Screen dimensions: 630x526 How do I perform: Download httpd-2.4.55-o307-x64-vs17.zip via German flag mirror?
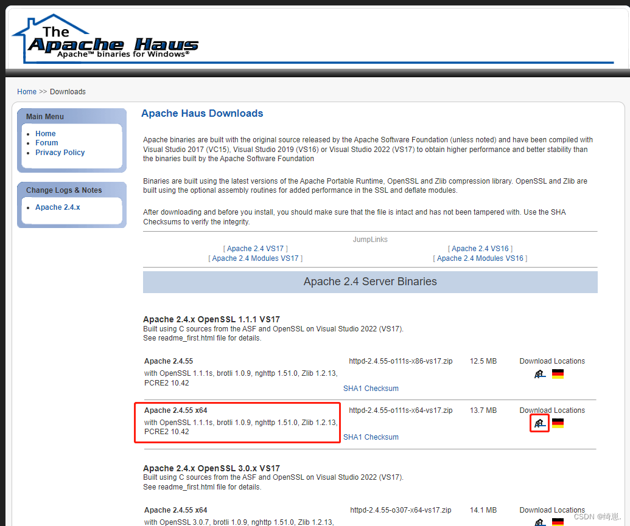click(558, 522)
